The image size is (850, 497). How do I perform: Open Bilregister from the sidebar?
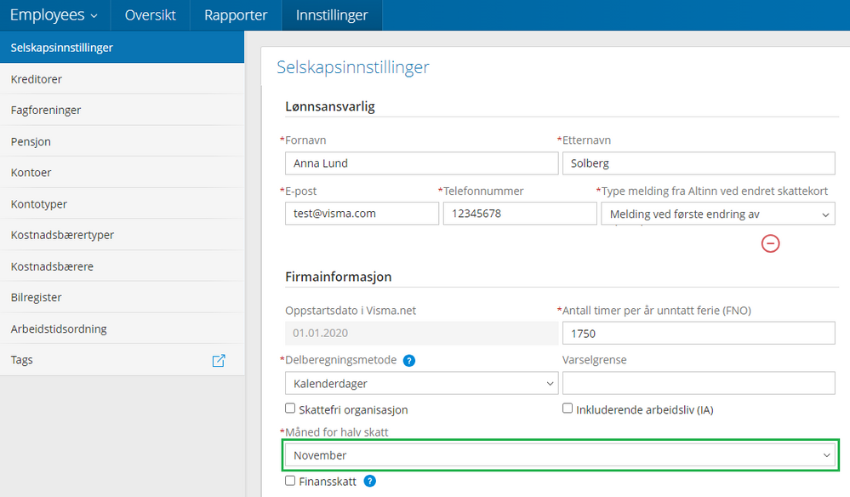pyautogui.click(x=37, y=298)
